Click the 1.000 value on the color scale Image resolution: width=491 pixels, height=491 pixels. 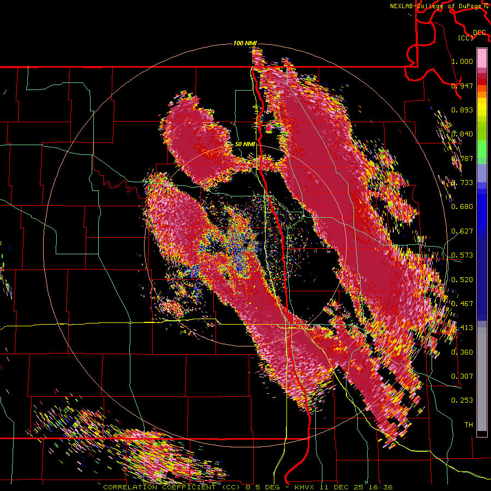(x=462, y=61)
